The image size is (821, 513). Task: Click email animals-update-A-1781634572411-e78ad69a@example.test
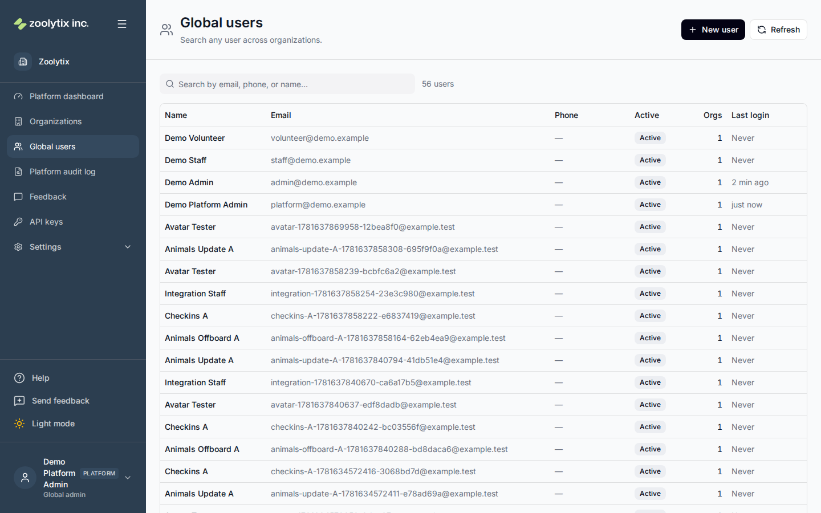point(384,494)
